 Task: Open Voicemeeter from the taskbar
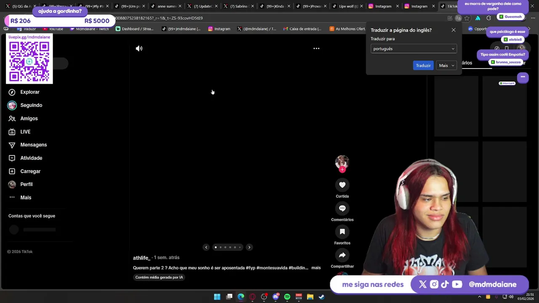[299, 297]
